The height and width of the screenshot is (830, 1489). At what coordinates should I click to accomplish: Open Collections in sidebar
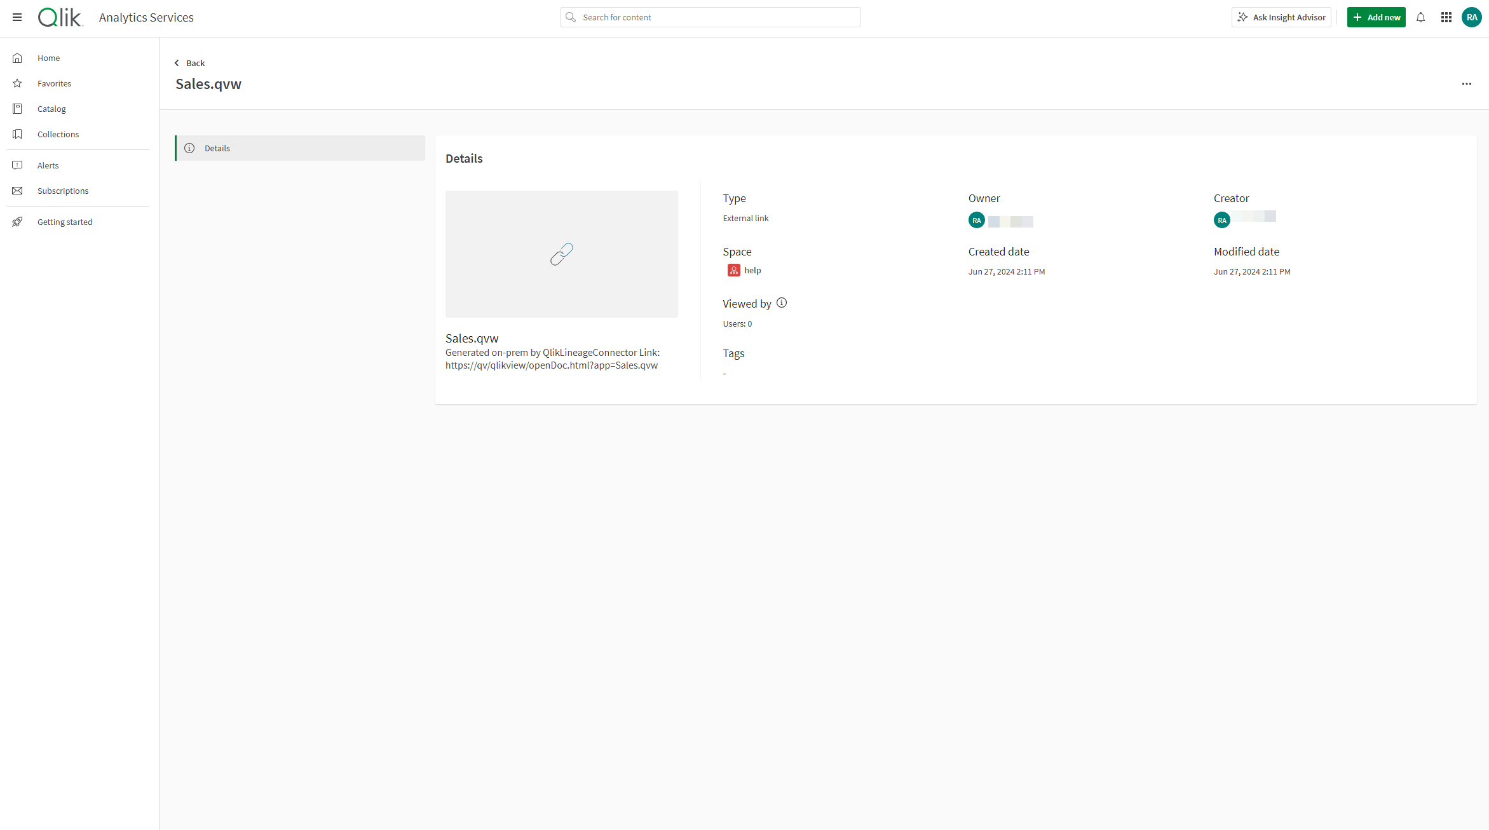point(58,134)
